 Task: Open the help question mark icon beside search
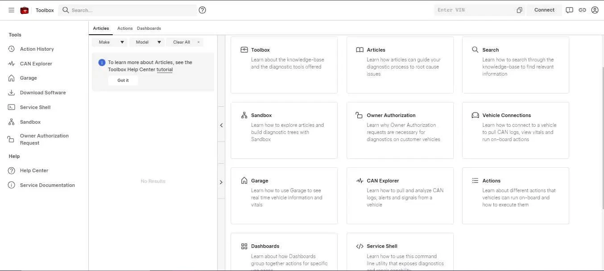click(202, 10)
